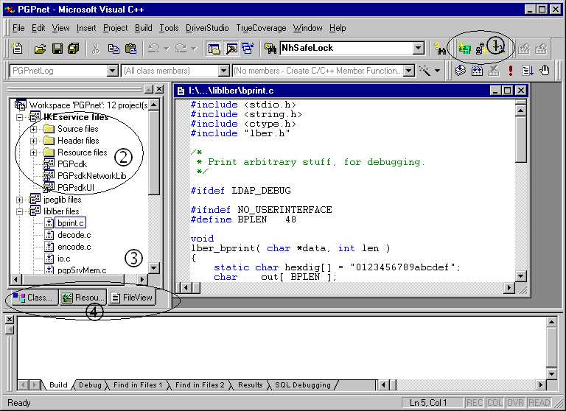Switch to the ResourceView tab
This screenshot has width=566, height=411.
click(83, 298)
